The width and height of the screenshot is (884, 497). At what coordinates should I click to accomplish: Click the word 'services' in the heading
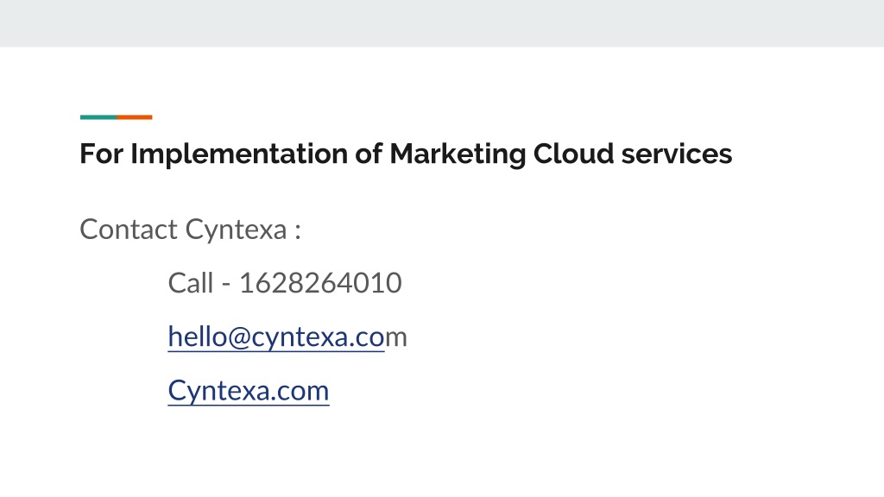click(x=677, y=154)
